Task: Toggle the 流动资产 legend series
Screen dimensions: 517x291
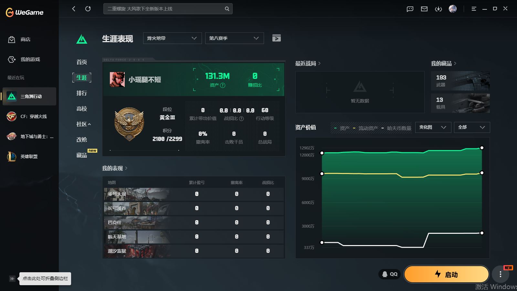Action: tap(365, 128)
